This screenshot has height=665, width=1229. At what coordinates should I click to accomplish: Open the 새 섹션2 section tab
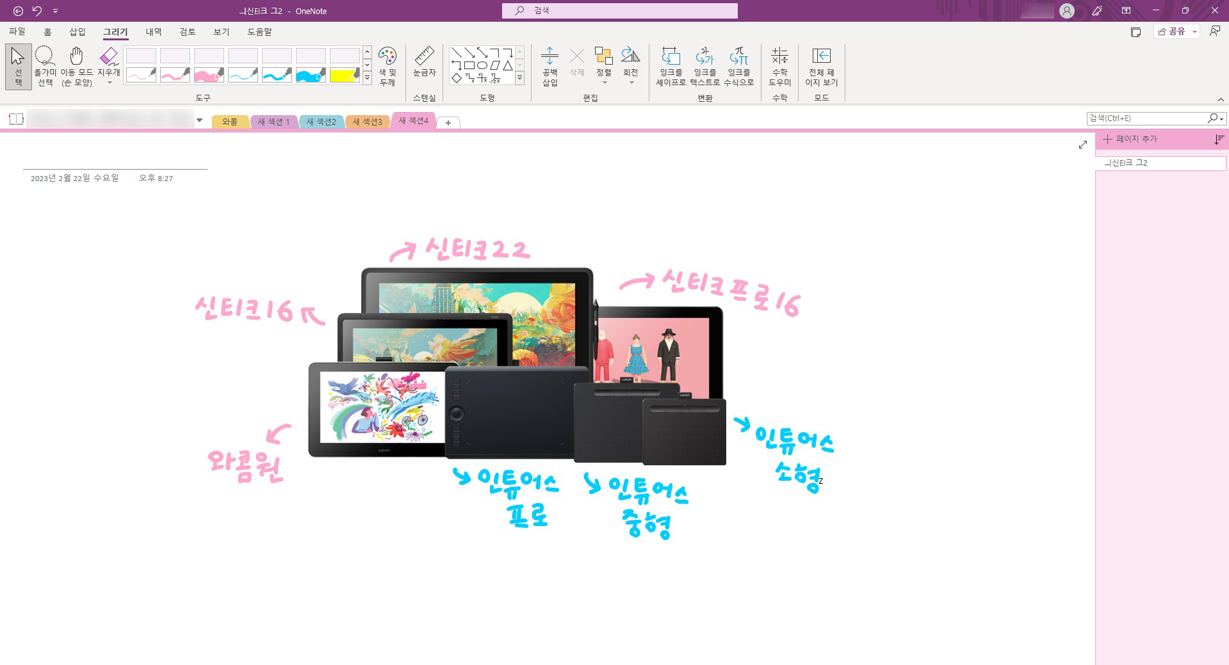point(321,122)
